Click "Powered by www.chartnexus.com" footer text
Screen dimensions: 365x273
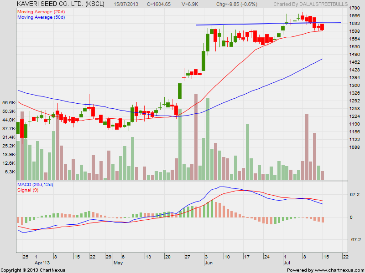326,270
